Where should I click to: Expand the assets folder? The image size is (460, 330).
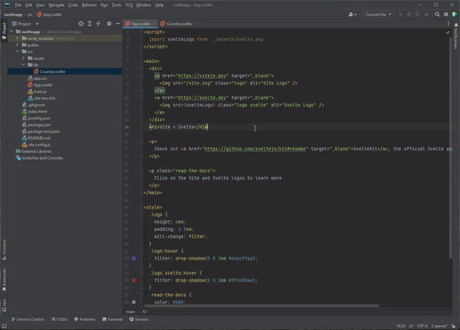(x=23, y=58)
